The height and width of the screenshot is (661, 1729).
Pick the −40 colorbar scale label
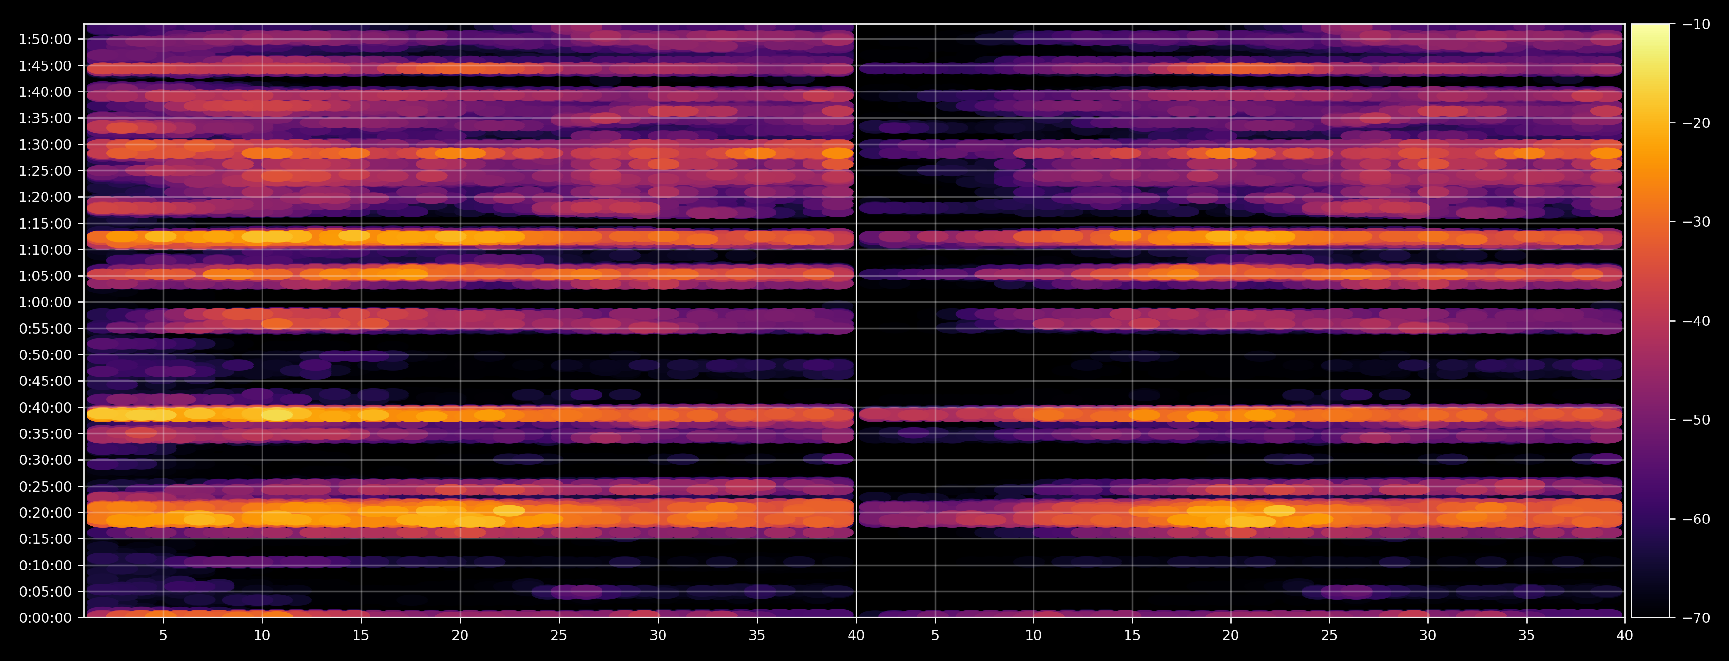coord(1696,321)
